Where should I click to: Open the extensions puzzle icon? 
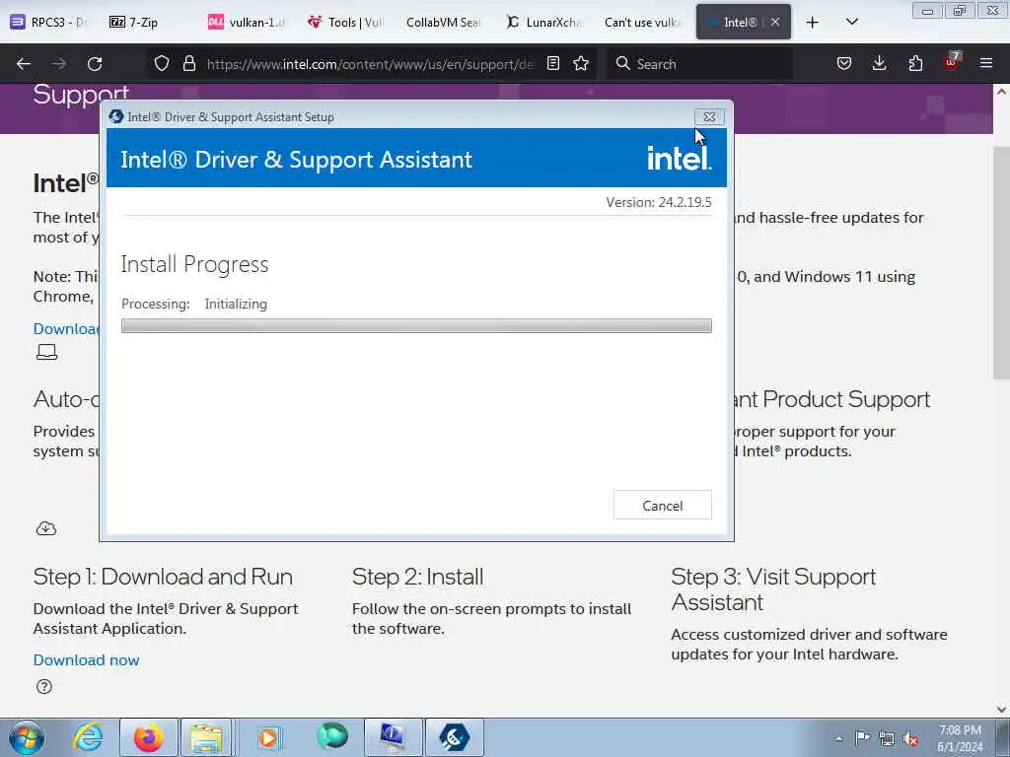(915, 63)
